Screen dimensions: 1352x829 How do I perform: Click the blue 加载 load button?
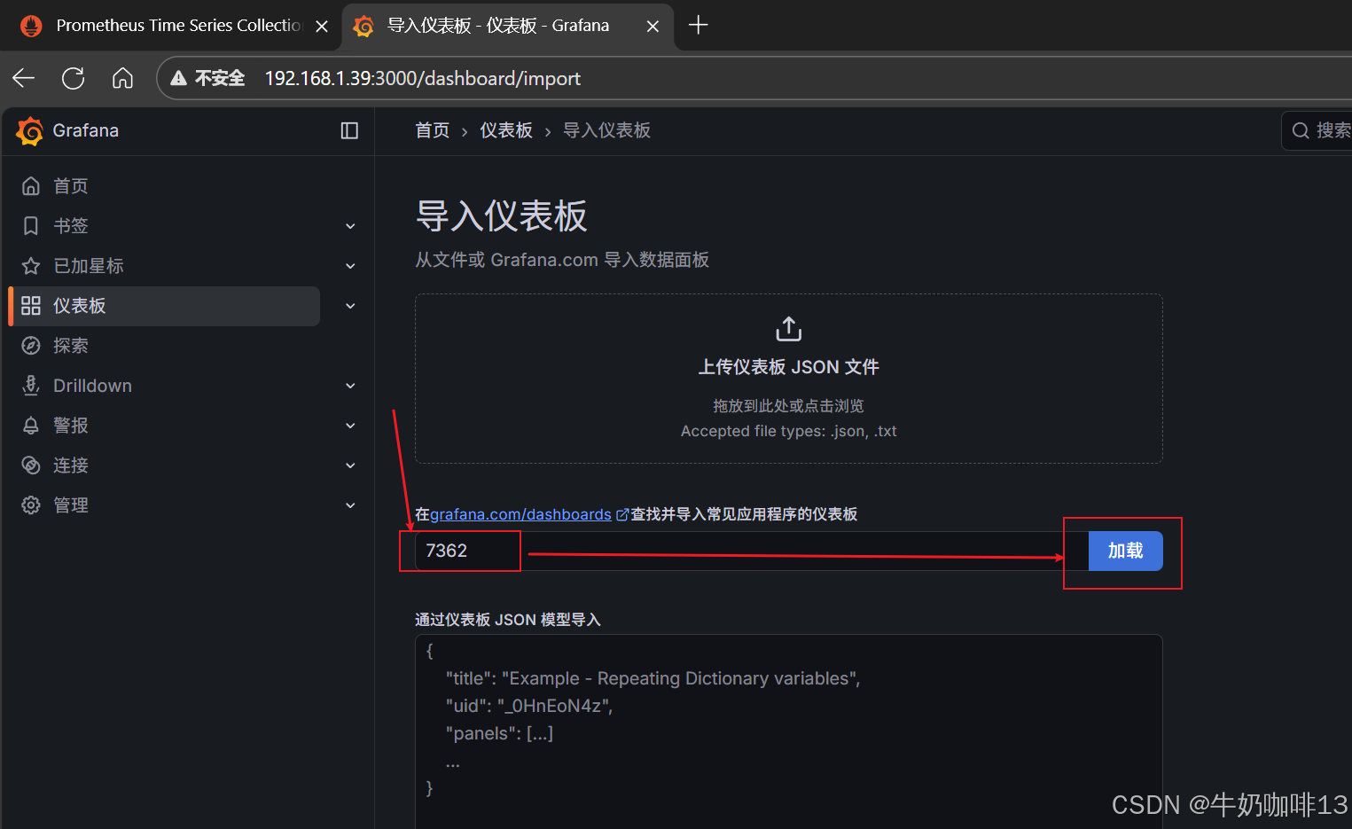pos(1125,551)
